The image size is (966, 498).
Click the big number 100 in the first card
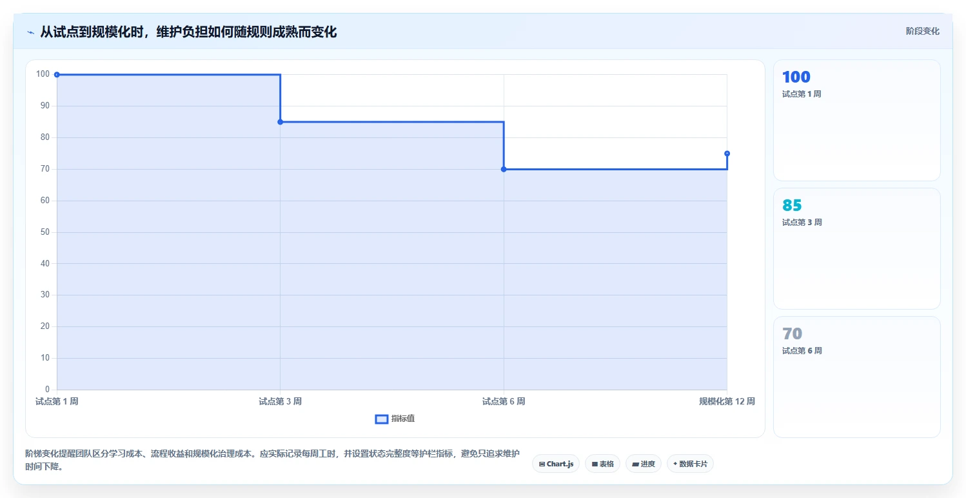coord(796,77)
